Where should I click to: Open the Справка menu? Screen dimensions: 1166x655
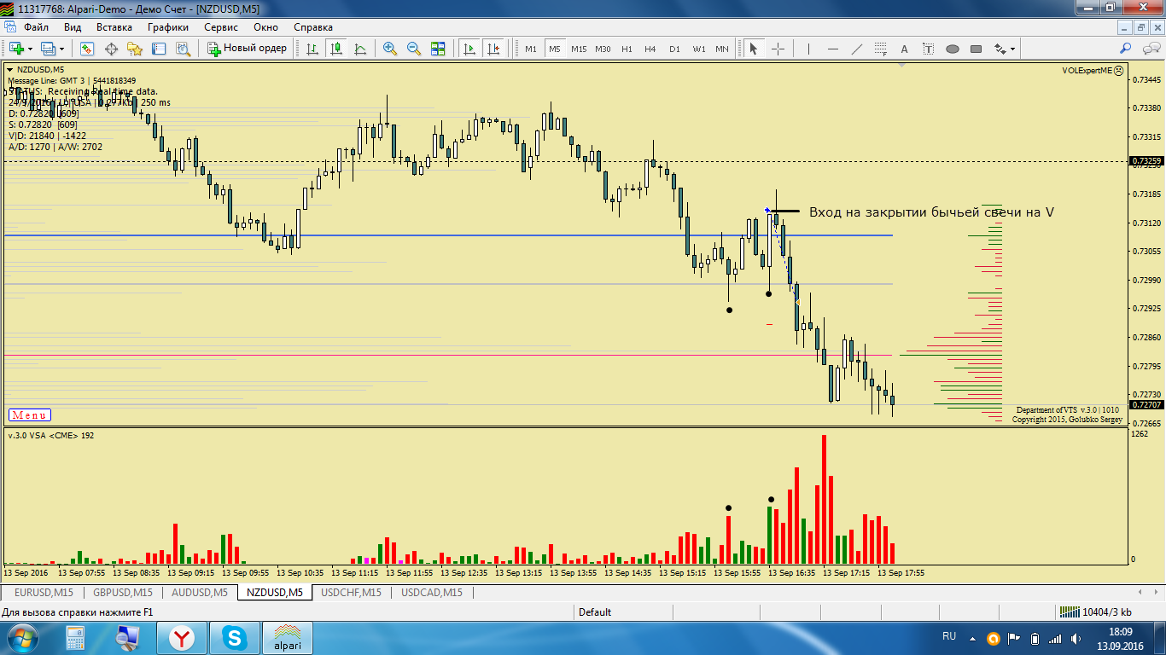click(313, 26)
